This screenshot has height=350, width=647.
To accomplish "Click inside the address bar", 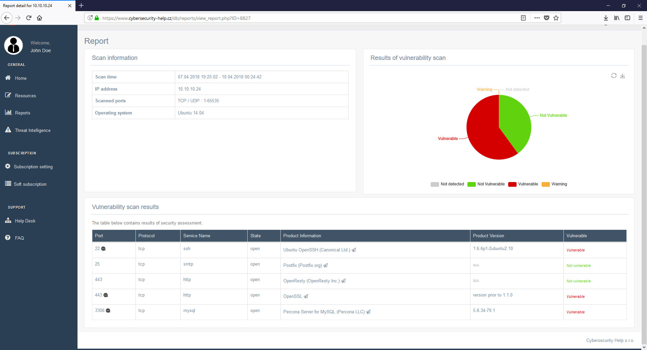I will pyautogui.click(x=303, y=18).
